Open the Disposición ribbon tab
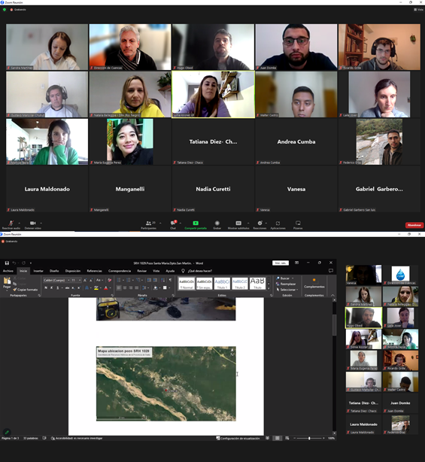The width and height of the screenshot is (425, 462). 73,271
